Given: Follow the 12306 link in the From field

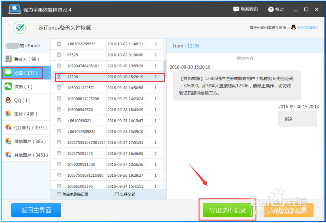Looking at the screenshot, I should 193,46.
